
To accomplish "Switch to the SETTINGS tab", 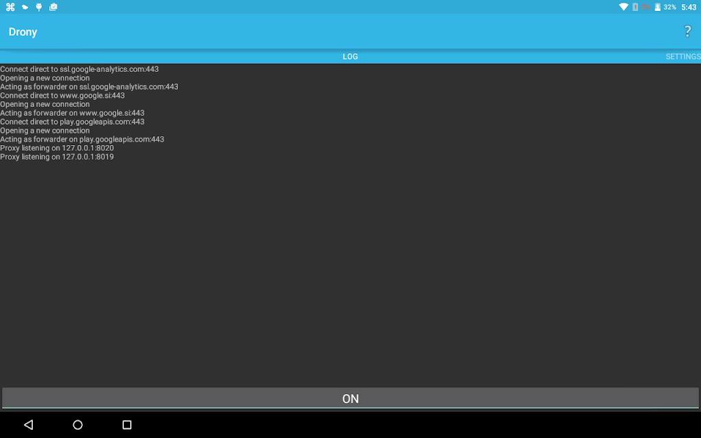I will pos(683,56).
